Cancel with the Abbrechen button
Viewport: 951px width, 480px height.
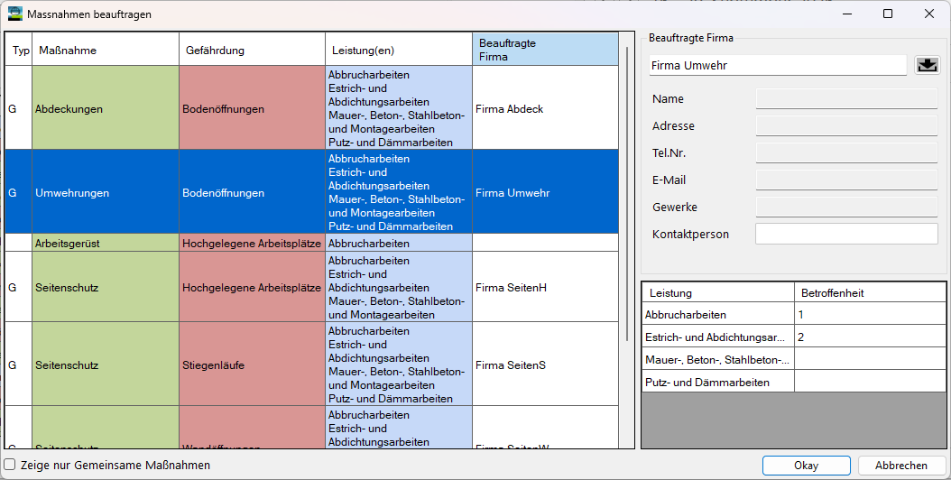point(900,466)
